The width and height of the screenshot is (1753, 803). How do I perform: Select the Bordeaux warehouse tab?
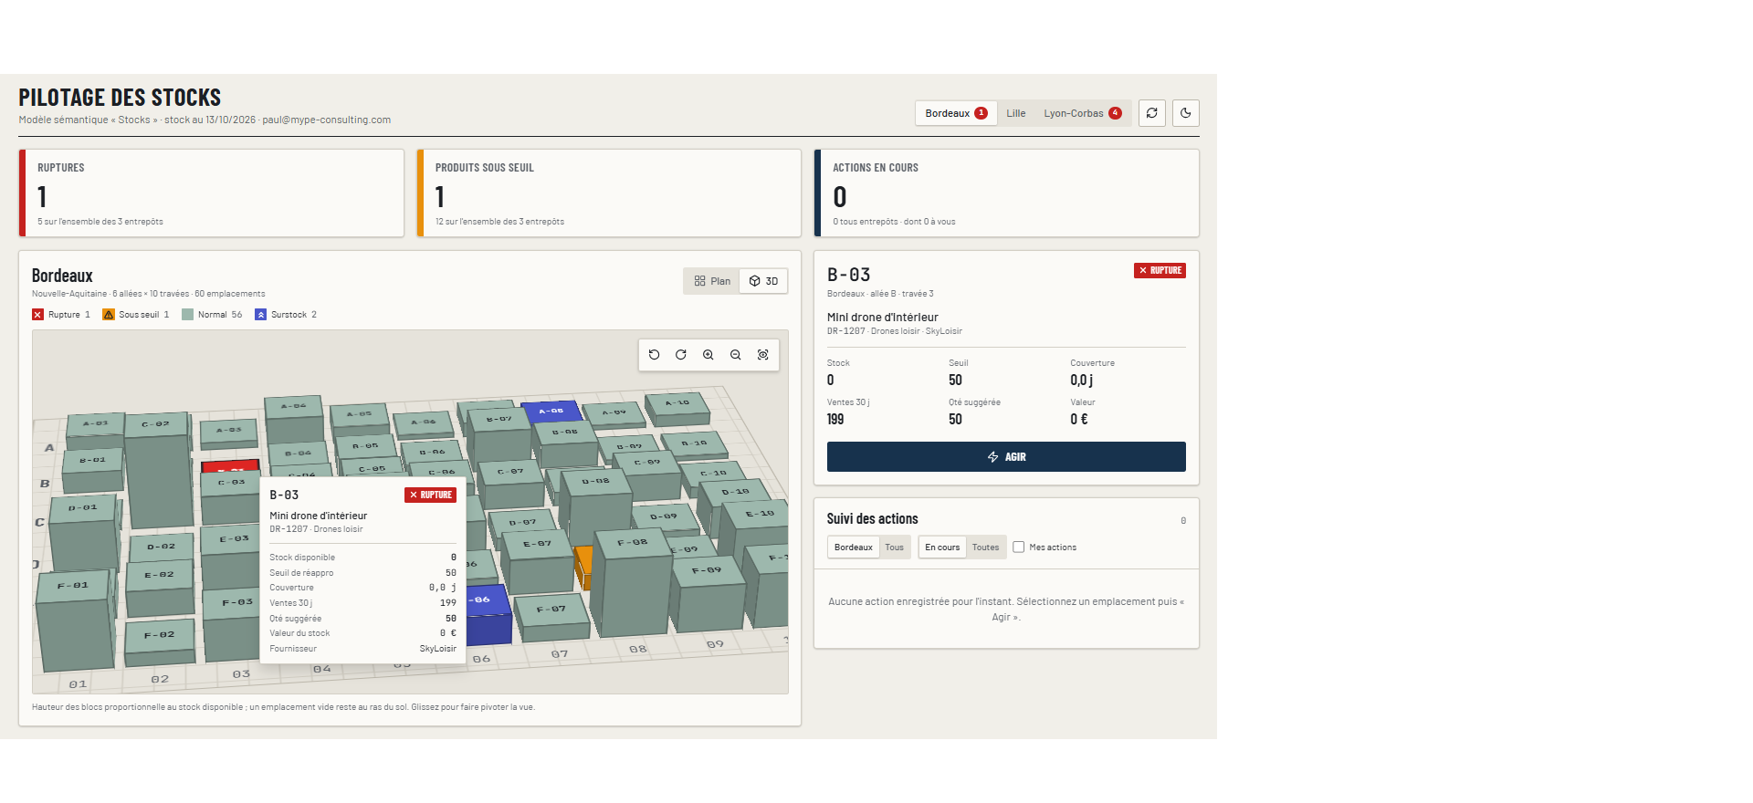(956, 113)
